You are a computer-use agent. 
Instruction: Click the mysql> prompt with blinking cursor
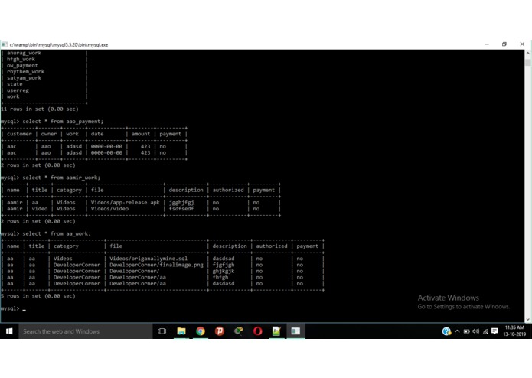[x=13, y=308]
